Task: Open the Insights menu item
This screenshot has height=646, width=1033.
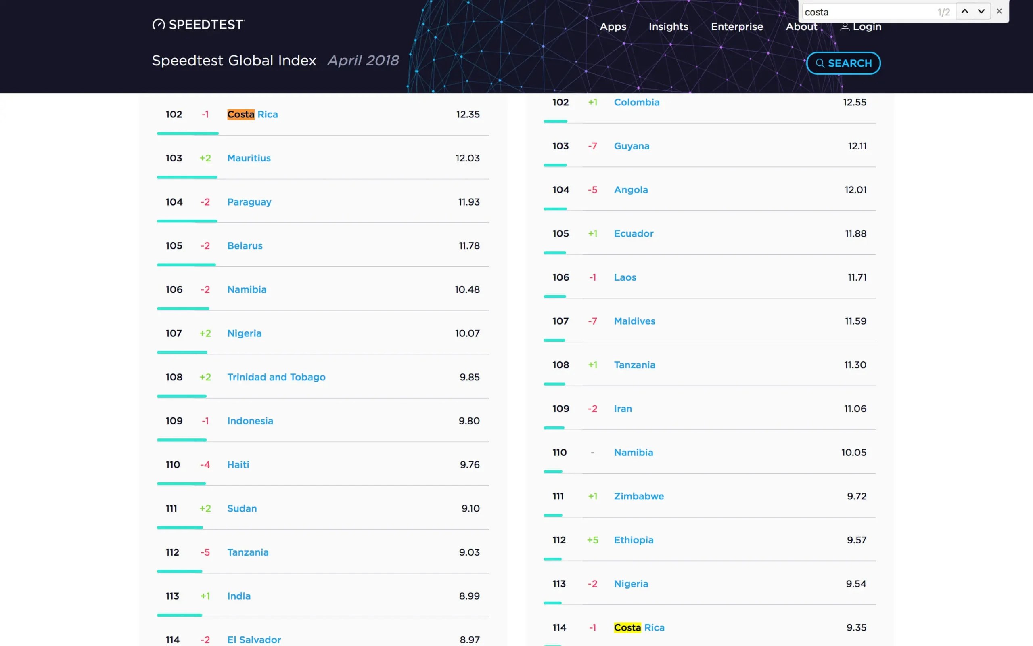Action: (668, 26)
